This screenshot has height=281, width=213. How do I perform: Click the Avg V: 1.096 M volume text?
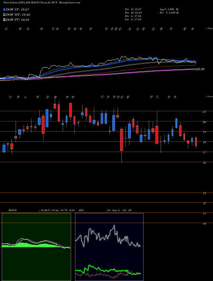(x=169, y=9)
